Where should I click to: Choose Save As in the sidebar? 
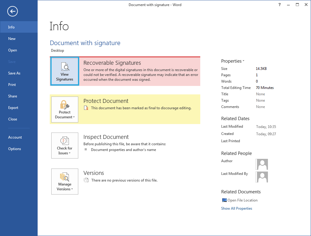[x=19, y=73]
